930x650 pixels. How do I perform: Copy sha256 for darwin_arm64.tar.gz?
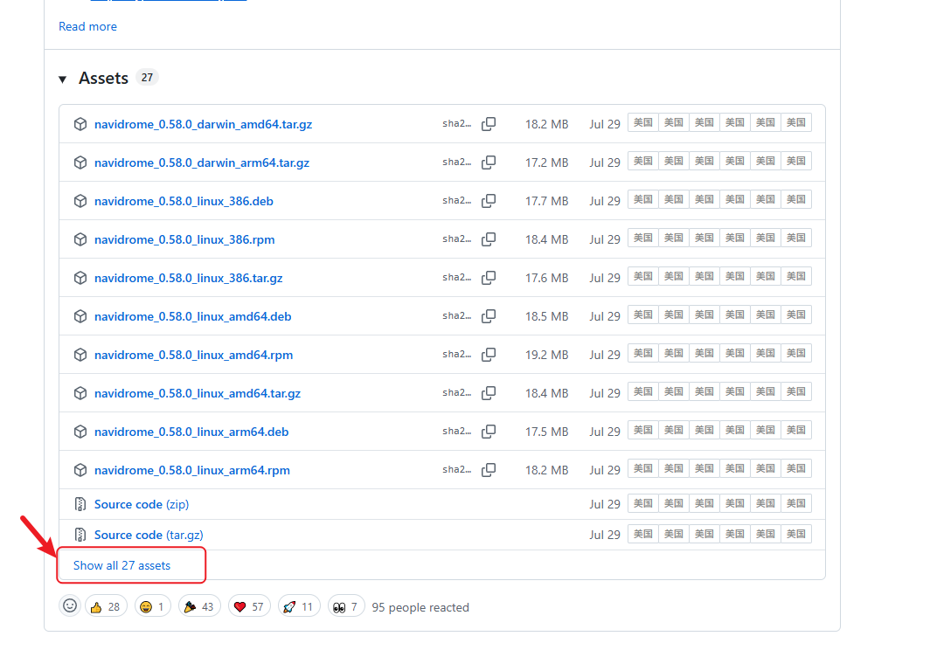[489, 162]
